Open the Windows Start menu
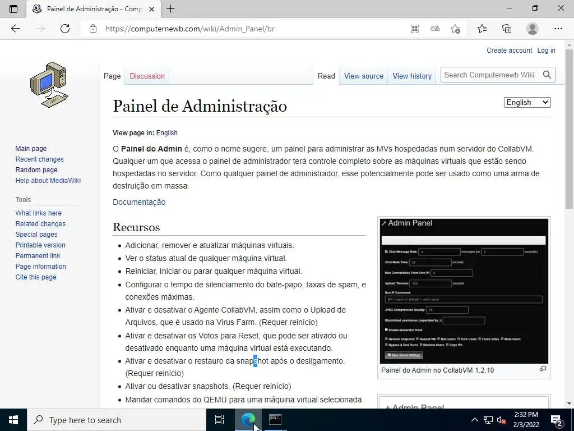Image resolution: width=574 pixels, height=431 pixels. tap(13, 420)
